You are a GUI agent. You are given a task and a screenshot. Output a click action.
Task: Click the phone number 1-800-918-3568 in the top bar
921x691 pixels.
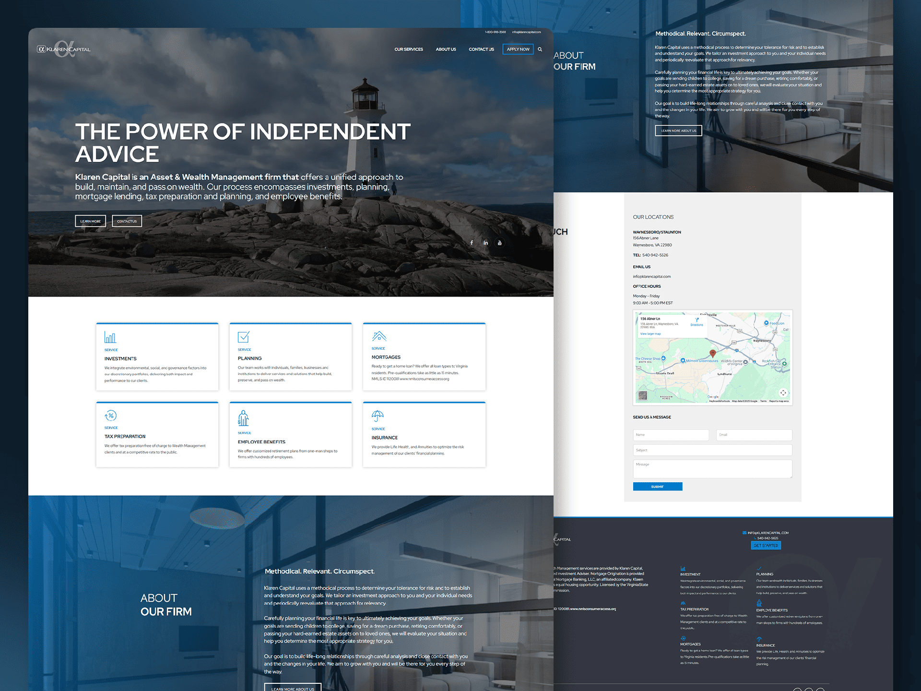pyautogui.click(x=496, y=32)
